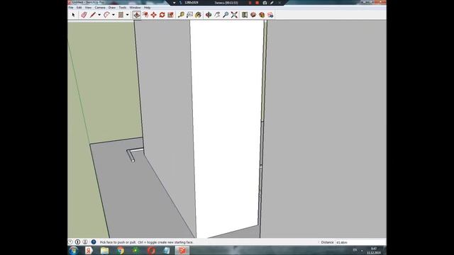Activate the Line pencil tool
454x255 pixels.
(x=93, y=15)
